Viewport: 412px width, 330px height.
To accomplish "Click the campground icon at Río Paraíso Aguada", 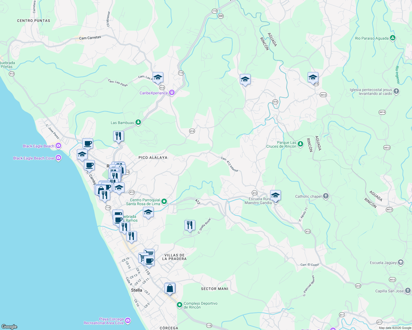I will pyautogui.click(x=392, y=38).
